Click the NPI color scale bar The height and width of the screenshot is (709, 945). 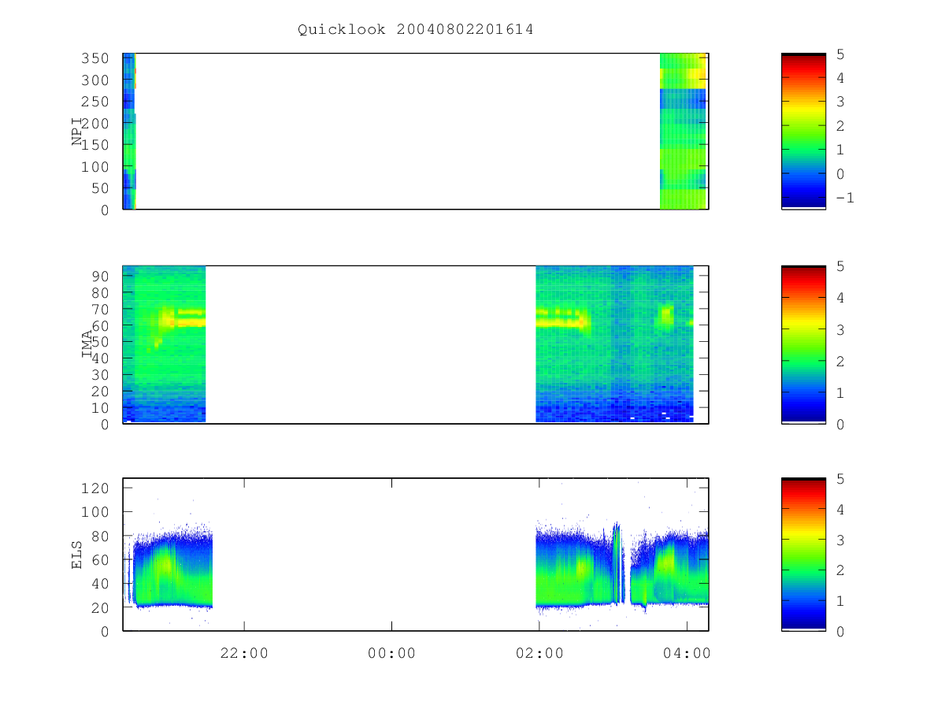pos(803,131)
